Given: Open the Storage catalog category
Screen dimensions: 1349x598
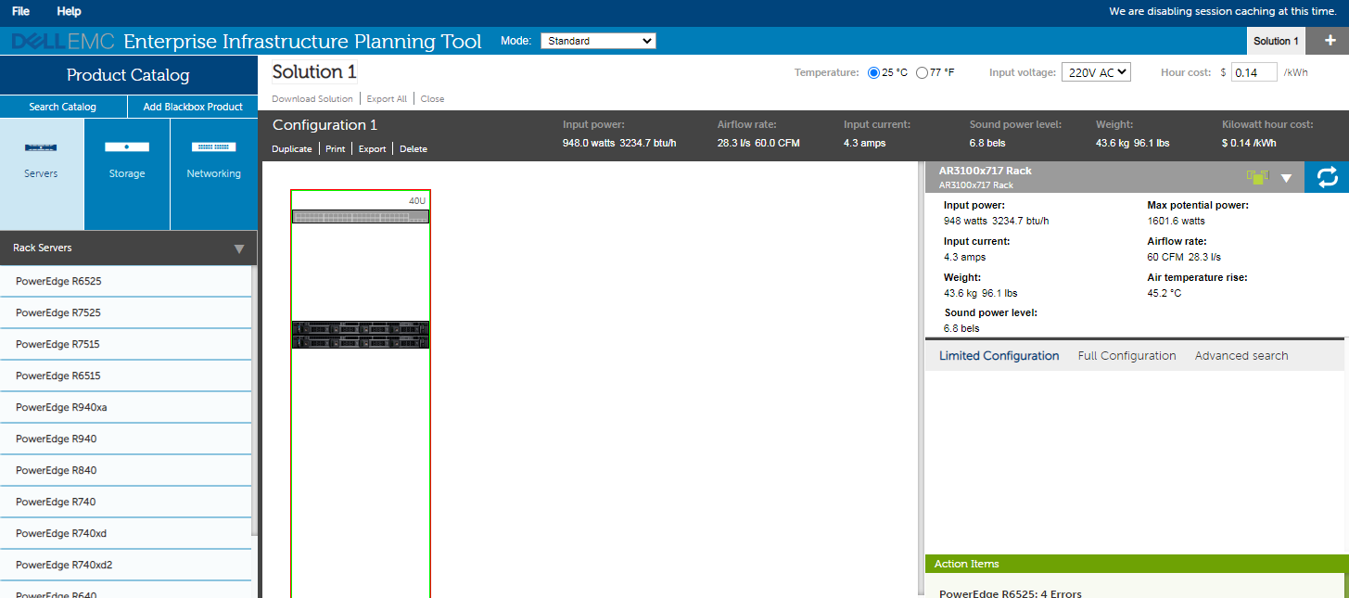Looking at the screenshot, I should click(x=127, y=174).
